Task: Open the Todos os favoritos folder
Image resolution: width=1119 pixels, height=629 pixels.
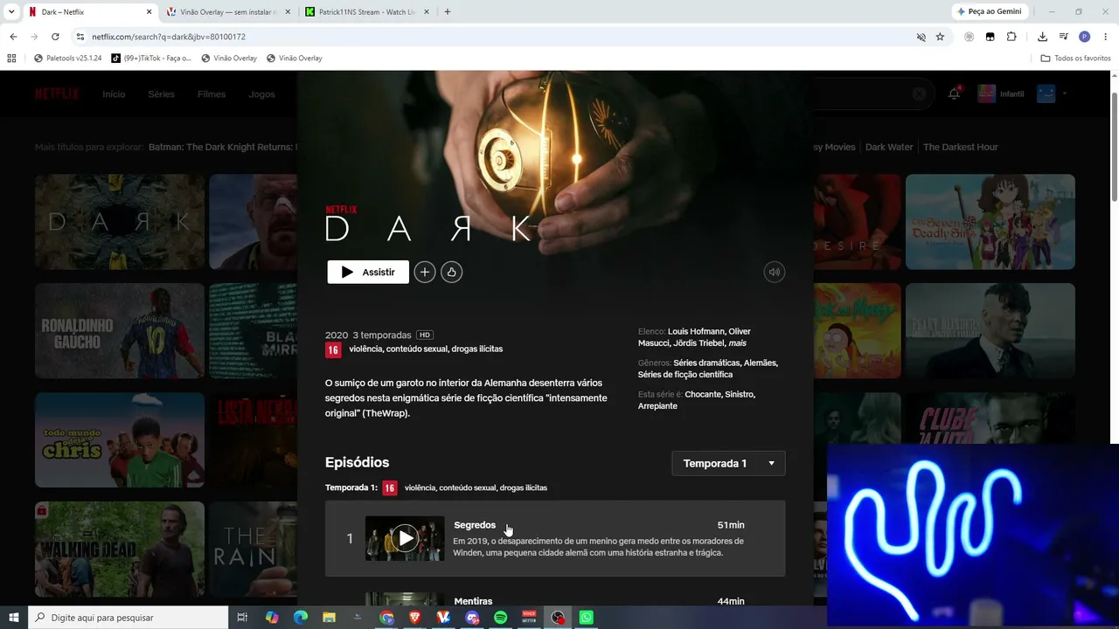Action: [1075, 59]
